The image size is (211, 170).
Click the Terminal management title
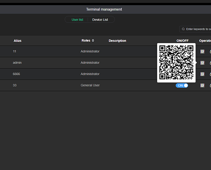[x=104, y=9]
